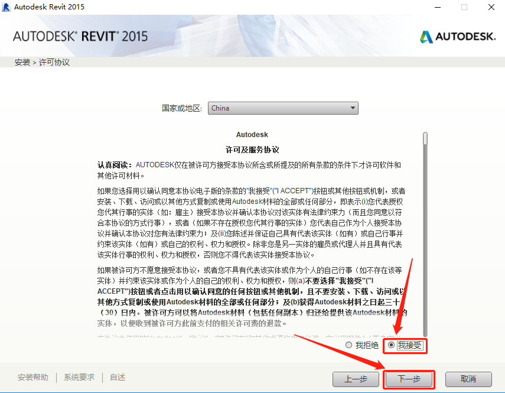Open the 自述 readme link
This screenshot has height=393, width=505.
pyautogui.click(x=118, y=377)
